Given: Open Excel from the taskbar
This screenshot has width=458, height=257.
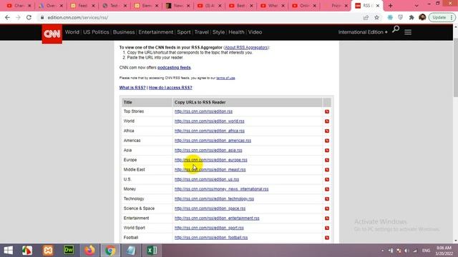Looking at the screenshot, I should (x=152, y=251).
